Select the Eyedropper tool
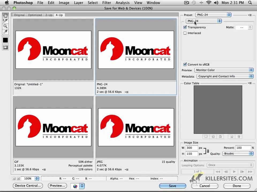This screenshot has width=257, height=192. [5, 32]
